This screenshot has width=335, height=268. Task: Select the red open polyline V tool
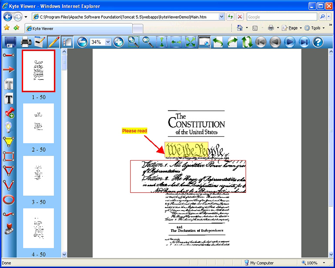click(x=9, y=185)
